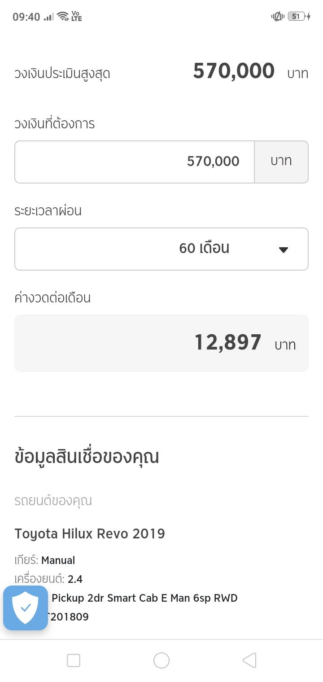Tap the home circle navigation button
This screenshot has width=323, height=682.
coord(161,660)
